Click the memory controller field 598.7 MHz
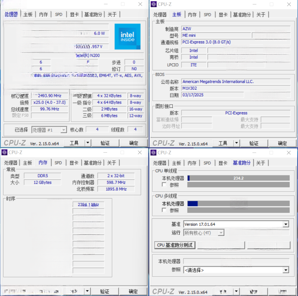 [x=116, y=182]
